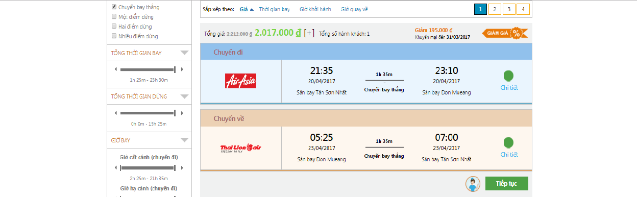Go to results page 2

click(495, 9)
